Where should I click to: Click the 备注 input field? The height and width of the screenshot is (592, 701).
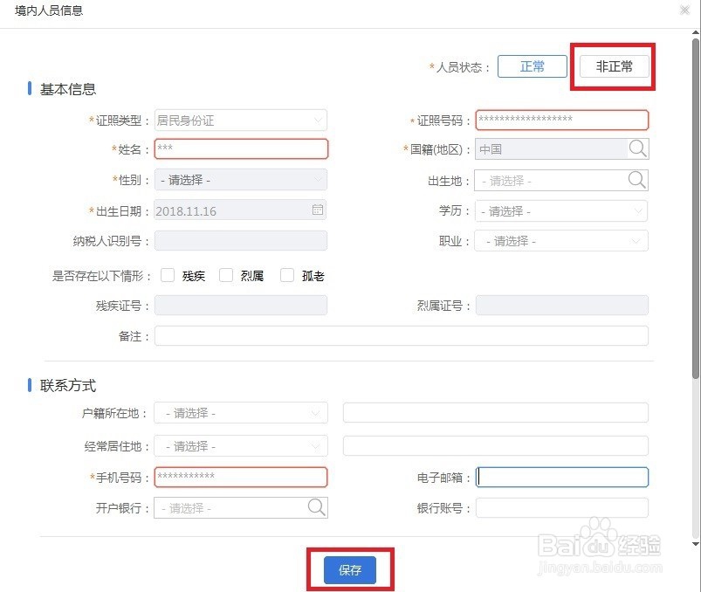(x=401, y=335)
